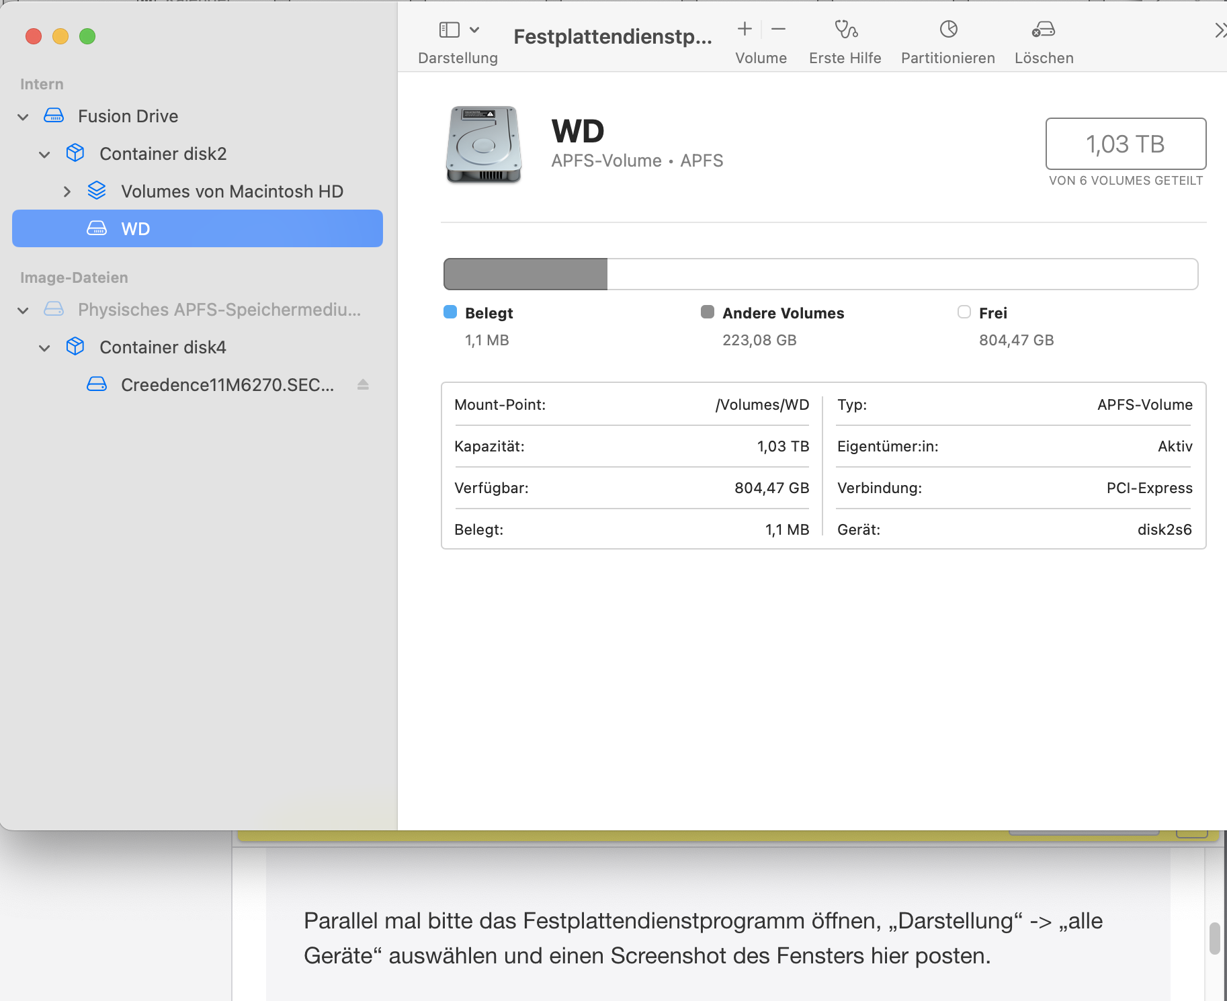Open the Partitionieren pie icon
1227x1001 pixels.
[x=948, y=29]
